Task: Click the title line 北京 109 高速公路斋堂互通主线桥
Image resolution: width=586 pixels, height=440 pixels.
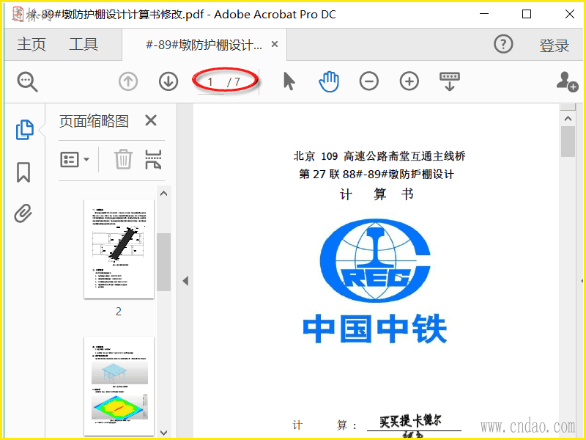Action: click(379, 156)
